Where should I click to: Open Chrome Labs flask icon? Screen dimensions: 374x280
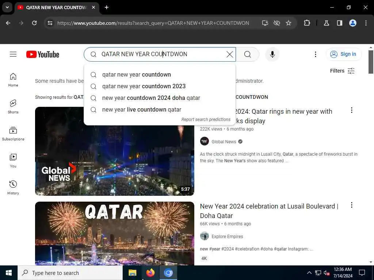coord(327,23)
